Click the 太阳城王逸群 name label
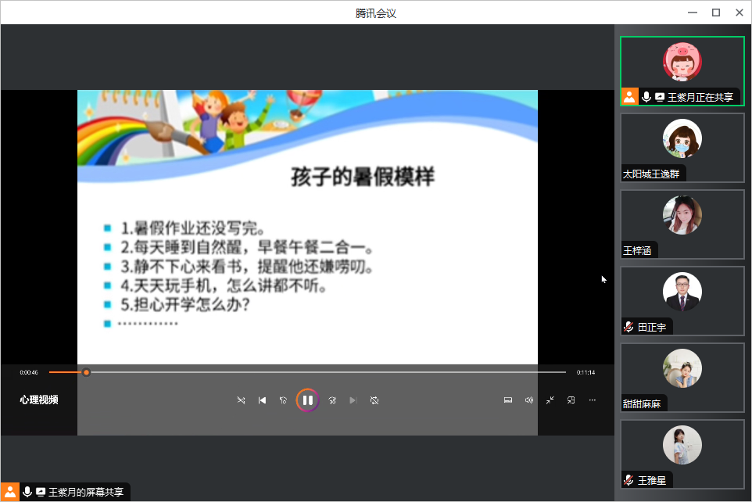This screenshot has width=752, height=502. (651, 174)
